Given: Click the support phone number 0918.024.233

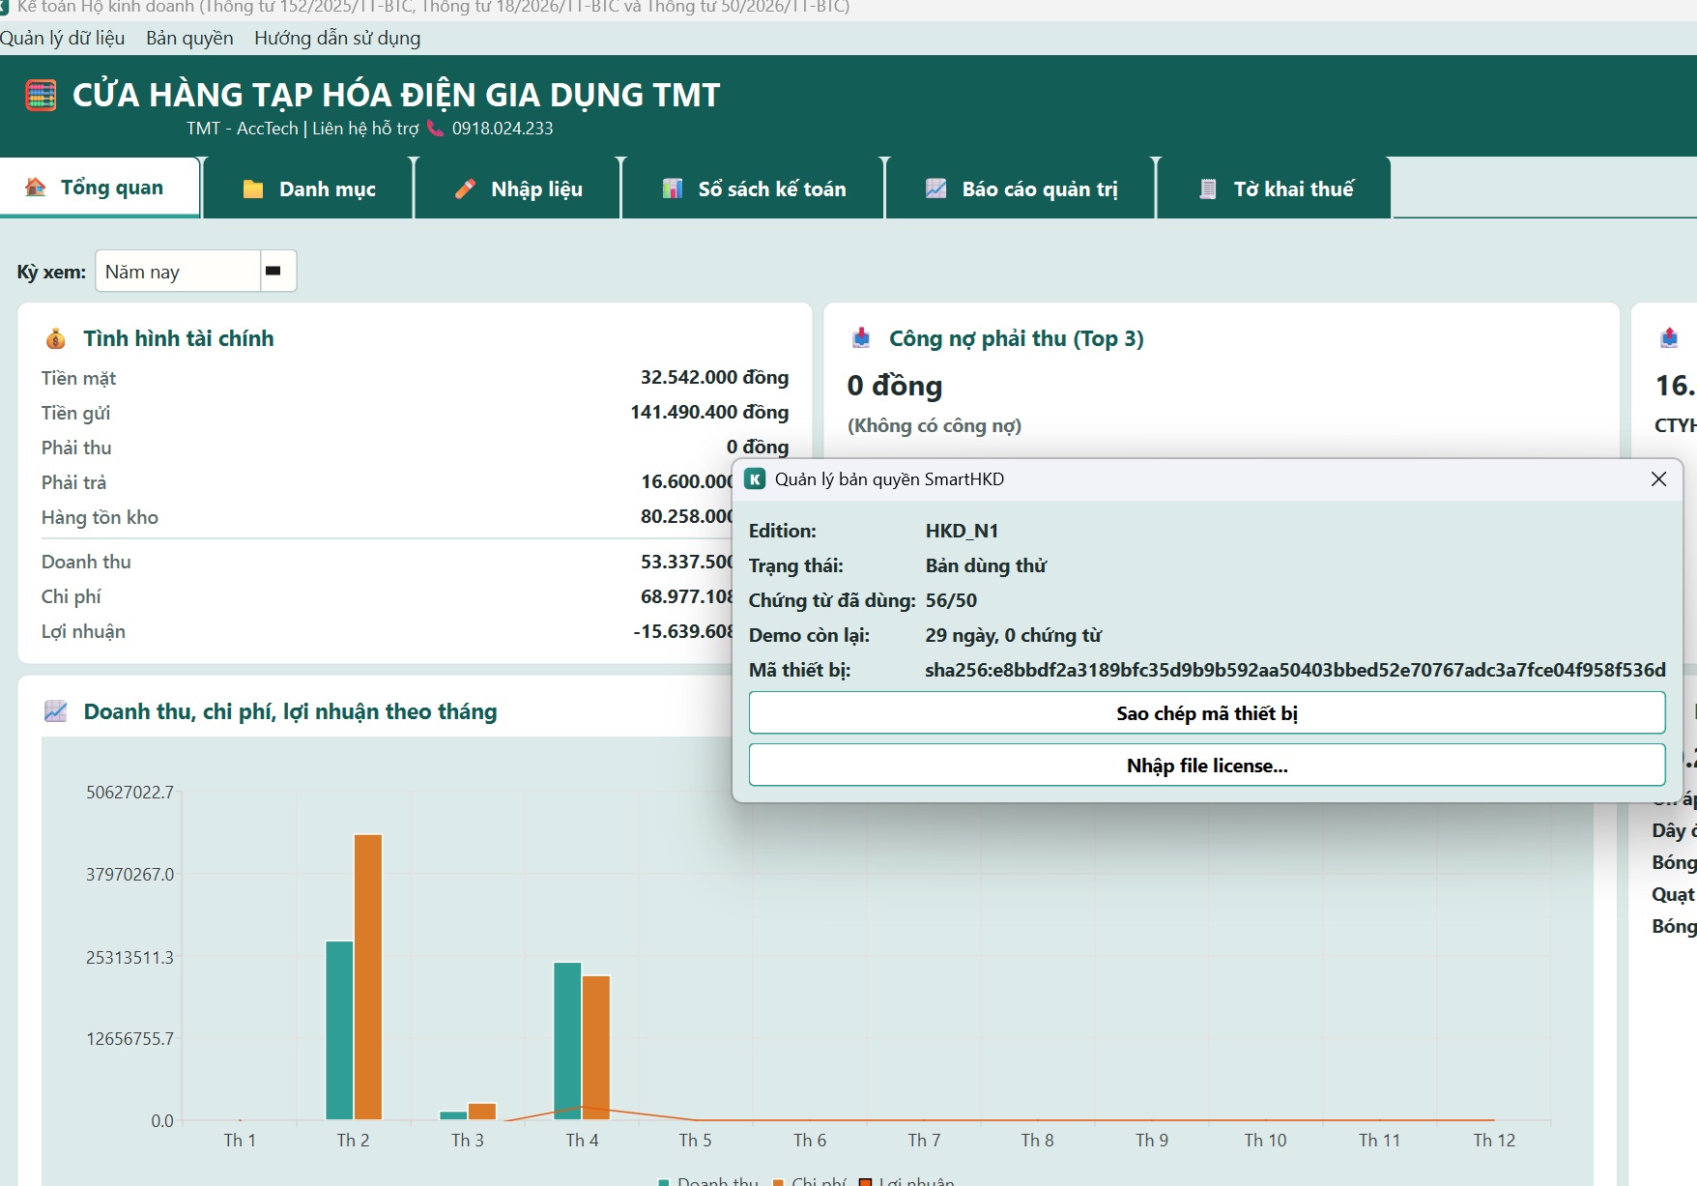Looking at the screenshot, I should click(503, 129).
